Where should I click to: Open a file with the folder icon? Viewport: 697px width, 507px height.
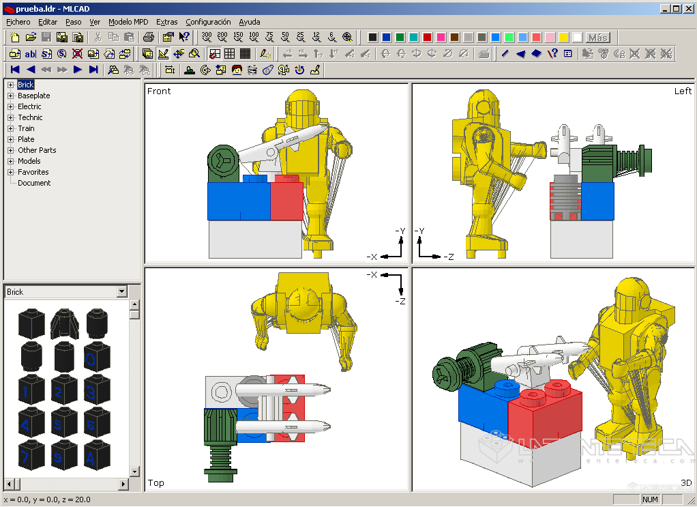(x=30, y=38)
